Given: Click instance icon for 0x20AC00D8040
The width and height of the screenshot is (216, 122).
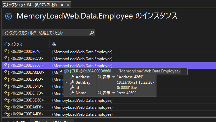Looking at the screenshot, I should pyautogui.click(x=7, y=52).
